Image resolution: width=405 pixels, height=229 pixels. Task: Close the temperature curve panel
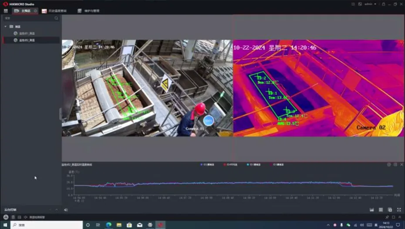point(402,165)
